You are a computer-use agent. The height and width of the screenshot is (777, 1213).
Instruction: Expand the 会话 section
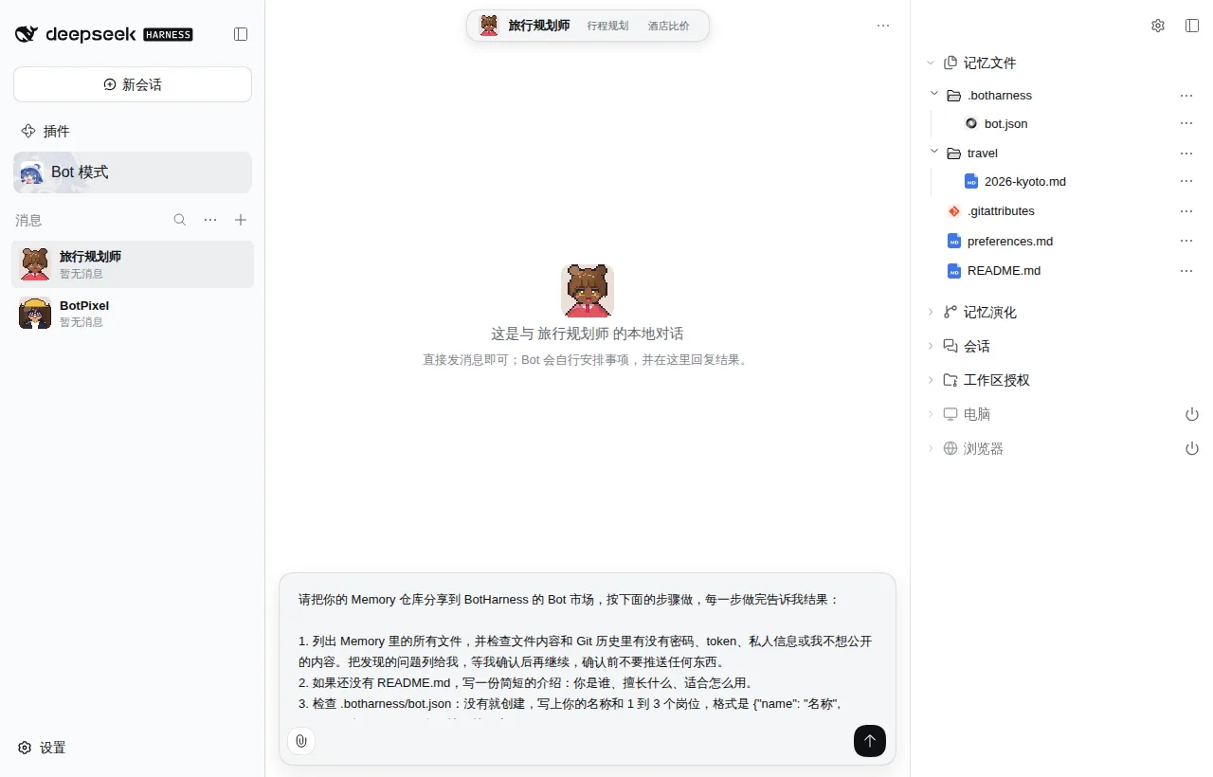coord(931,346)
